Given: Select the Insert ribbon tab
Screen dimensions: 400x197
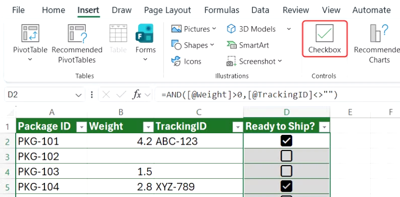Looking at the screenshot, I should point(88,10).
